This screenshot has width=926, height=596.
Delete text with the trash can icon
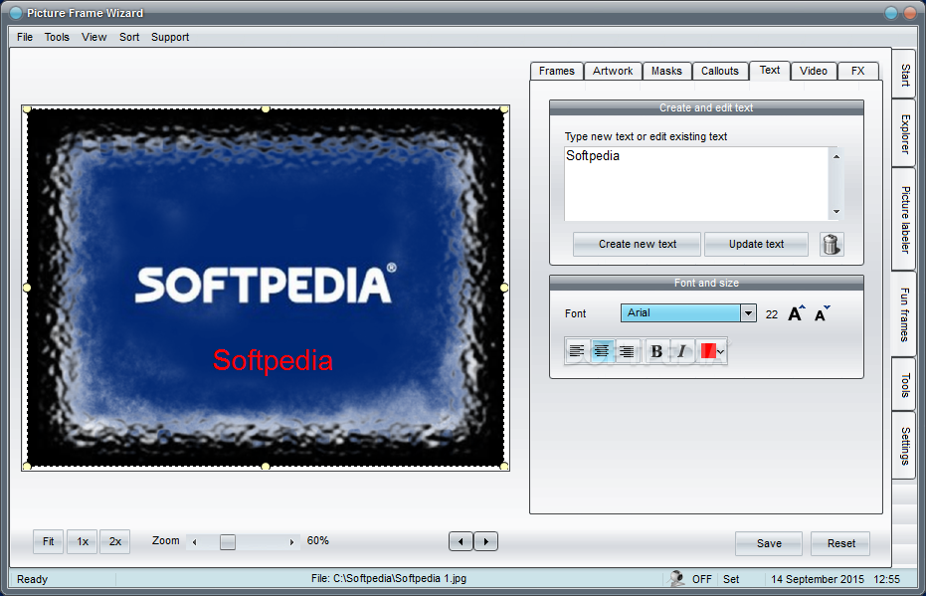[832, 244]
